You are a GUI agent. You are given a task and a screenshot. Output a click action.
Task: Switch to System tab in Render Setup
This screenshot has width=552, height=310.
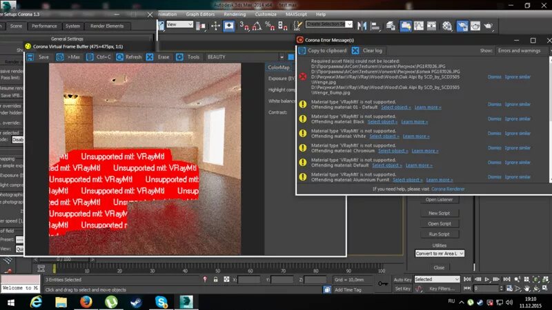click(72, 26)
